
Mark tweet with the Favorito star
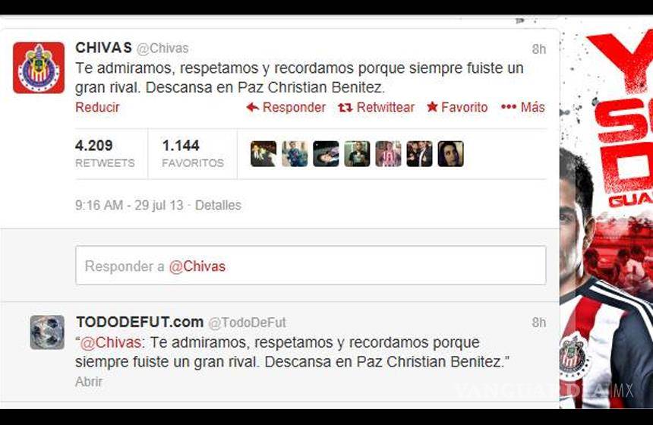[432, 107]
